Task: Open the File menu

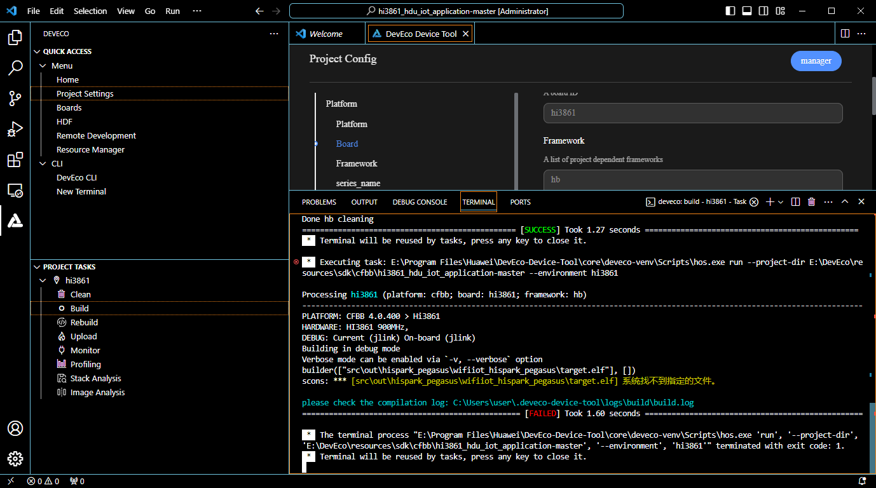Action: pyautogui.click(x=34, y=11)
